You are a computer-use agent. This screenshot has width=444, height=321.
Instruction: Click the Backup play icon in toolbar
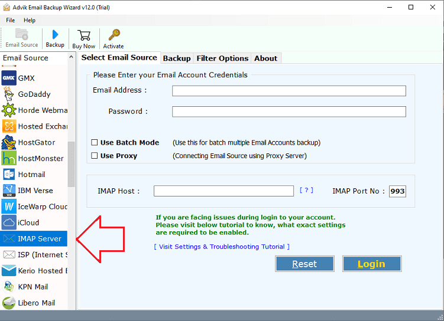[x=55, y=35]
